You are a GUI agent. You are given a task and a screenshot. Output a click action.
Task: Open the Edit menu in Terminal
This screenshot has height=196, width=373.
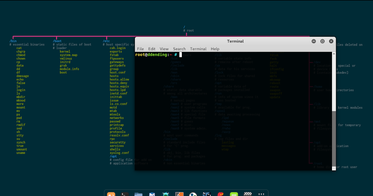pos(152,49)
